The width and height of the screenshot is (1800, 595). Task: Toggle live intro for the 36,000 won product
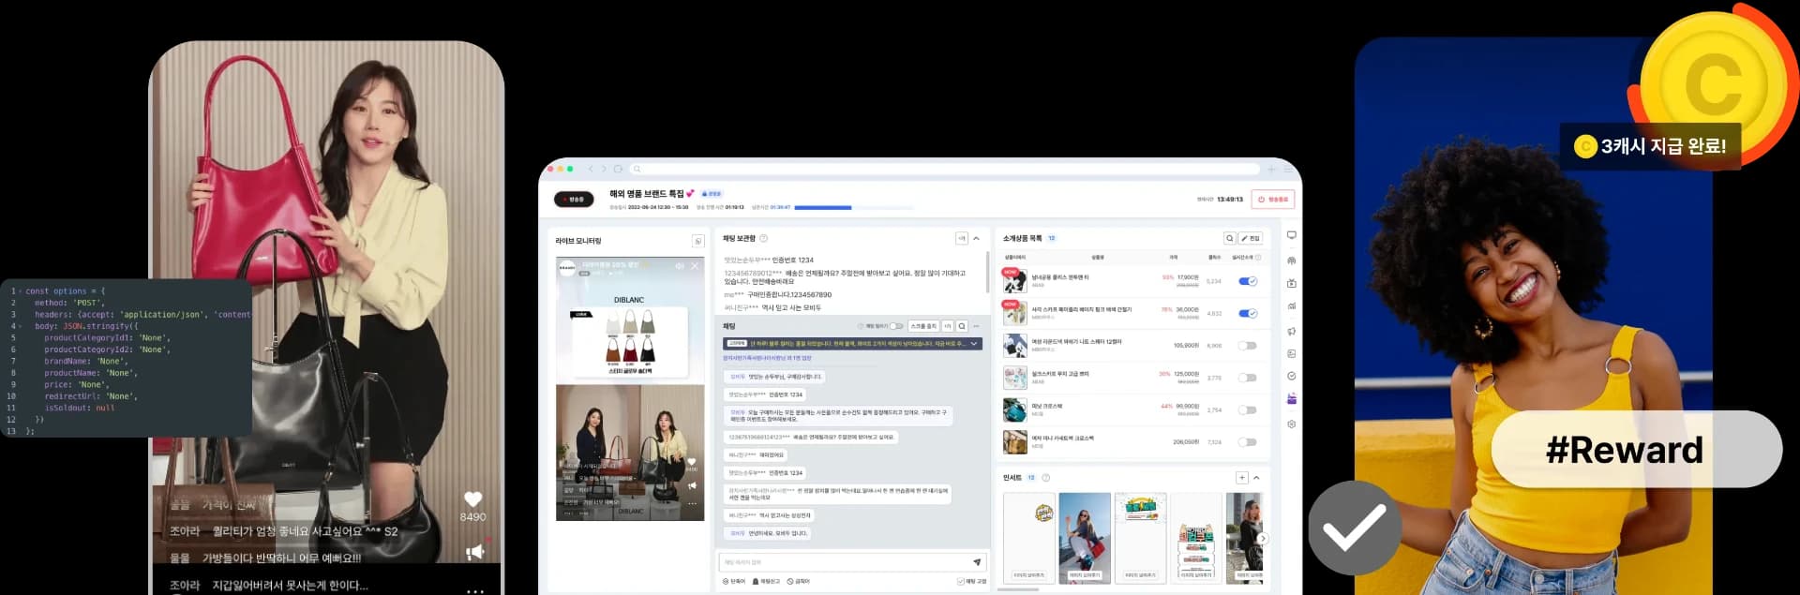(x=1248, y=313)
